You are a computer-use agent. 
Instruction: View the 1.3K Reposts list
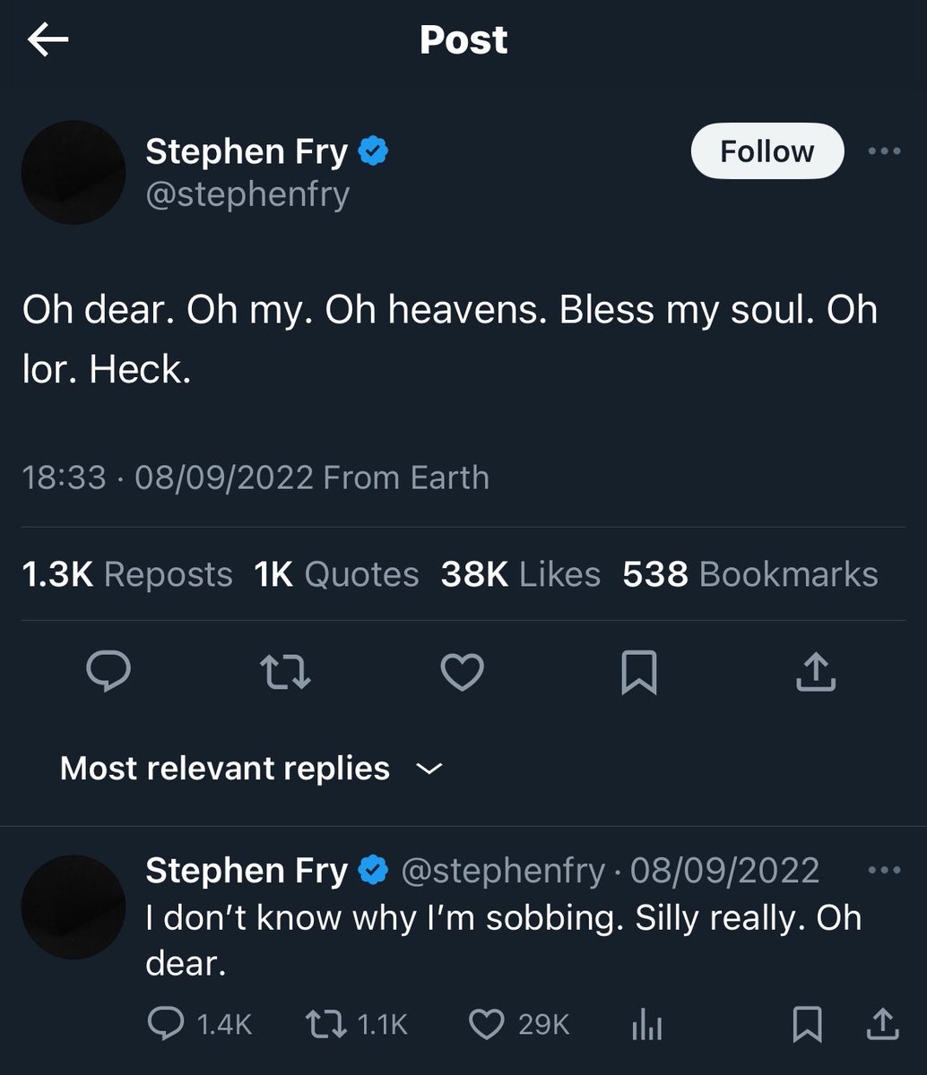tap(127, 574)
